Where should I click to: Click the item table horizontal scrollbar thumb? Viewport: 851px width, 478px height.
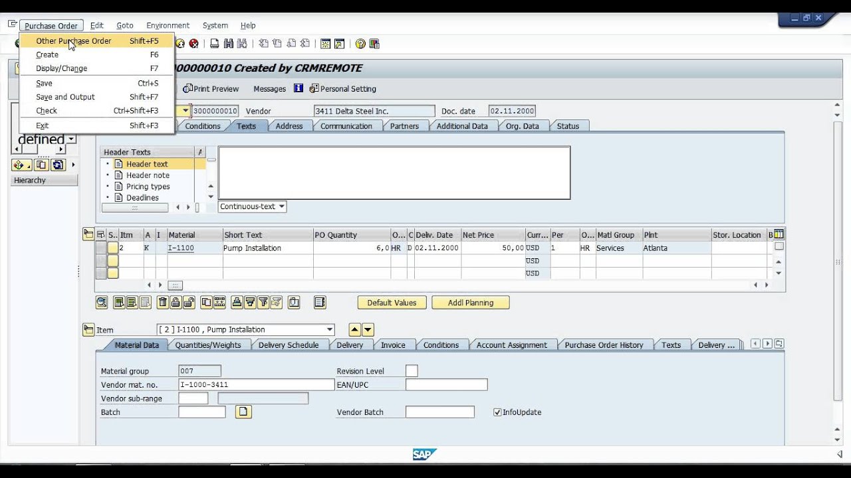coord(175,285)
